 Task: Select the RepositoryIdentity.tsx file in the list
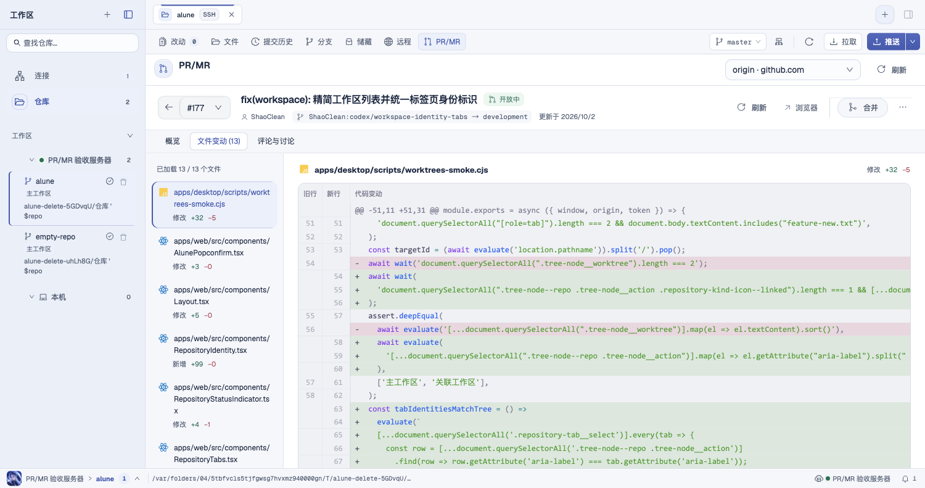point(215,351)
